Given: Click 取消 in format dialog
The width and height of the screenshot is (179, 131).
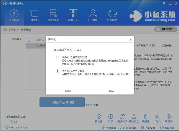Looking at the screenshot, I should (x=68, y=91).
